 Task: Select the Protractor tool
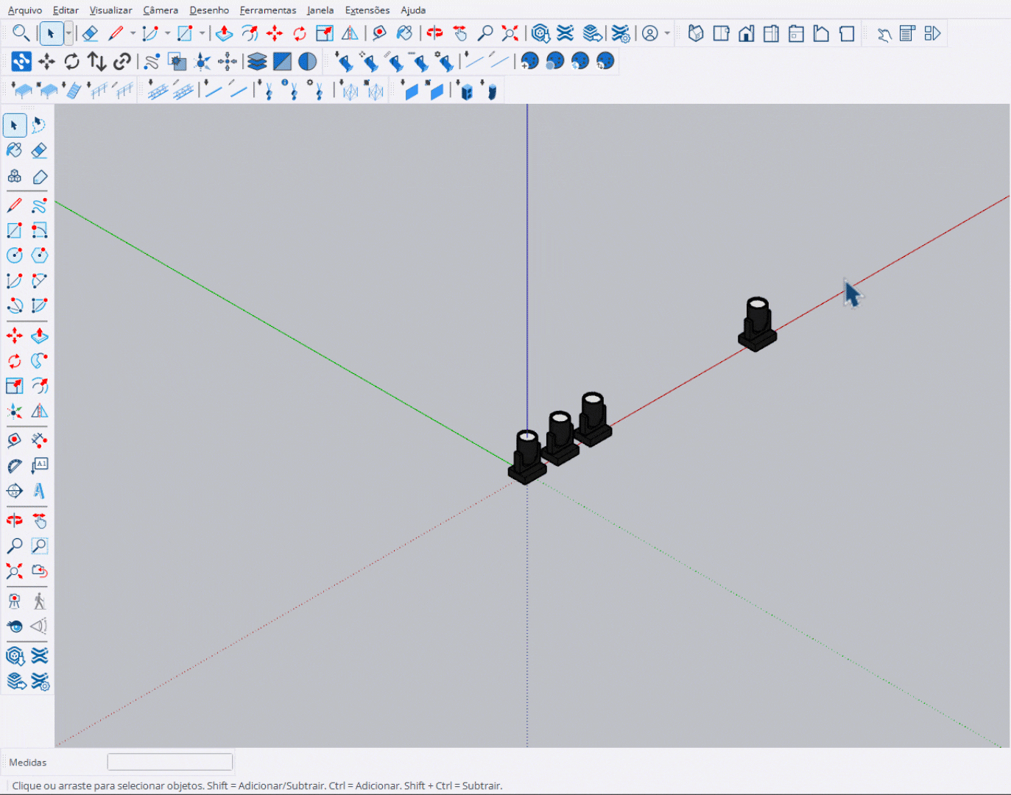point(14,465)
